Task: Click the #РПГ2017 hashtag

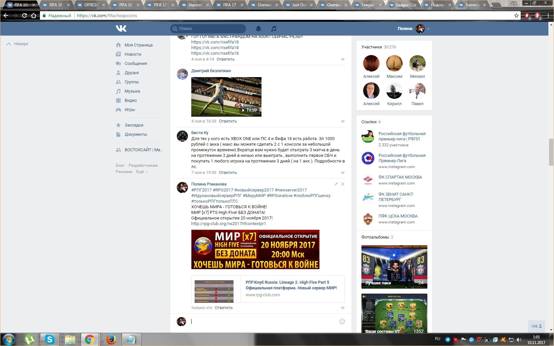Action: point(201,190)
